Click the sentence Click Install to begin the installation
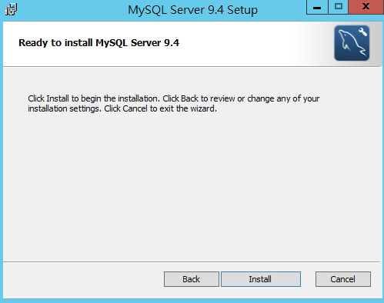Image resolution: width=384 pixels, height=303 pixels. [94, 98]
